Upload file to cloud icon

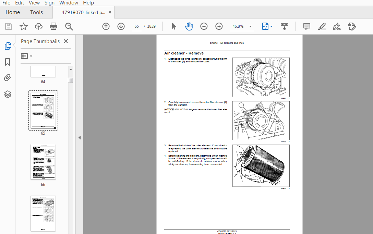tap(38, 26)
